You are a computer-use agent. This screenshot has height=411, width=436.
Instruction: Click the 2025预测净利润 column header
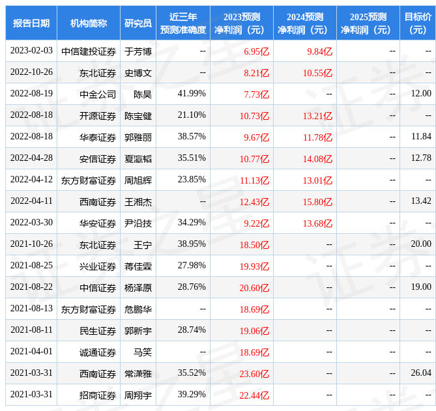pyautogui.click(x=368, y=23)
